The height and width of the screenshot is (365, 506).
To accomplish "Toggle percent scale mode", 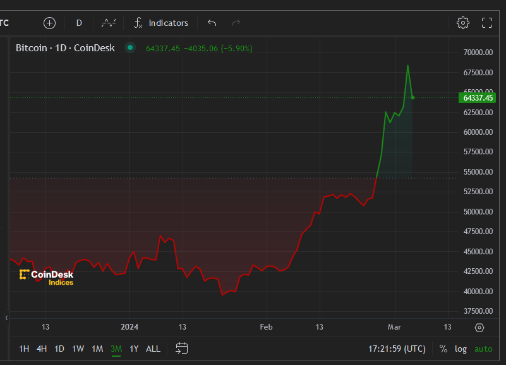I will [443, 349].
